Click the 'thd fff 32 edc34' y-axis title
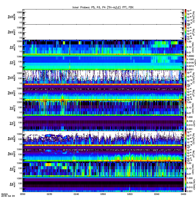The height and width of the screenshot is (209, 196). coord(11,78)
